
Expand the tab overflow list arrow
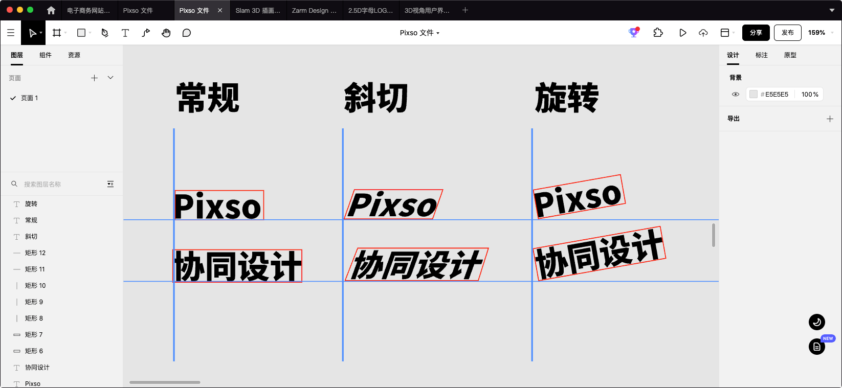pyautogui.click(x=832, y=10)
